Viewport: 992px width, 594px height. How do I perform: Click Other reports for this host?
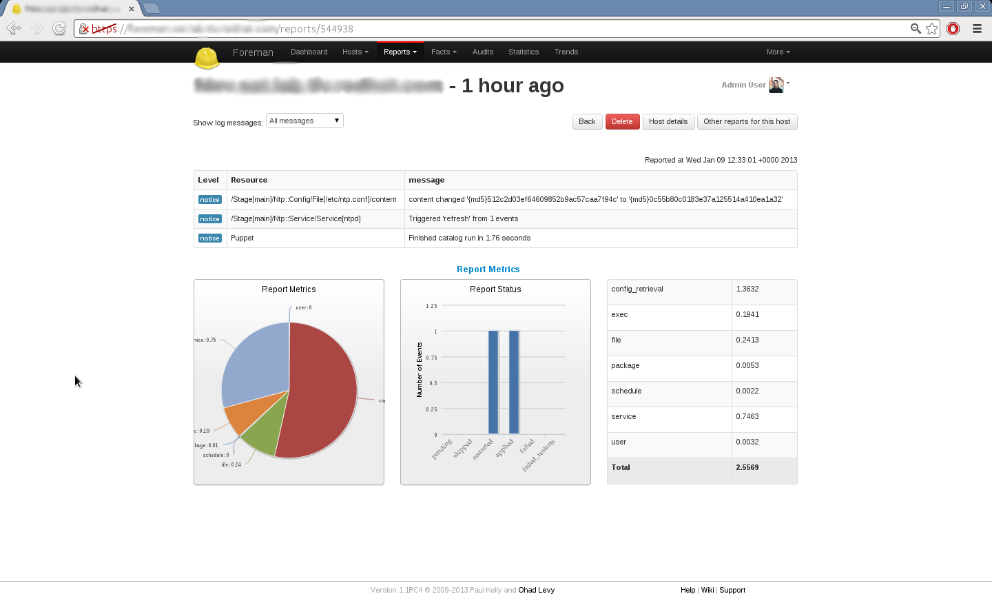tap(747, 121)
